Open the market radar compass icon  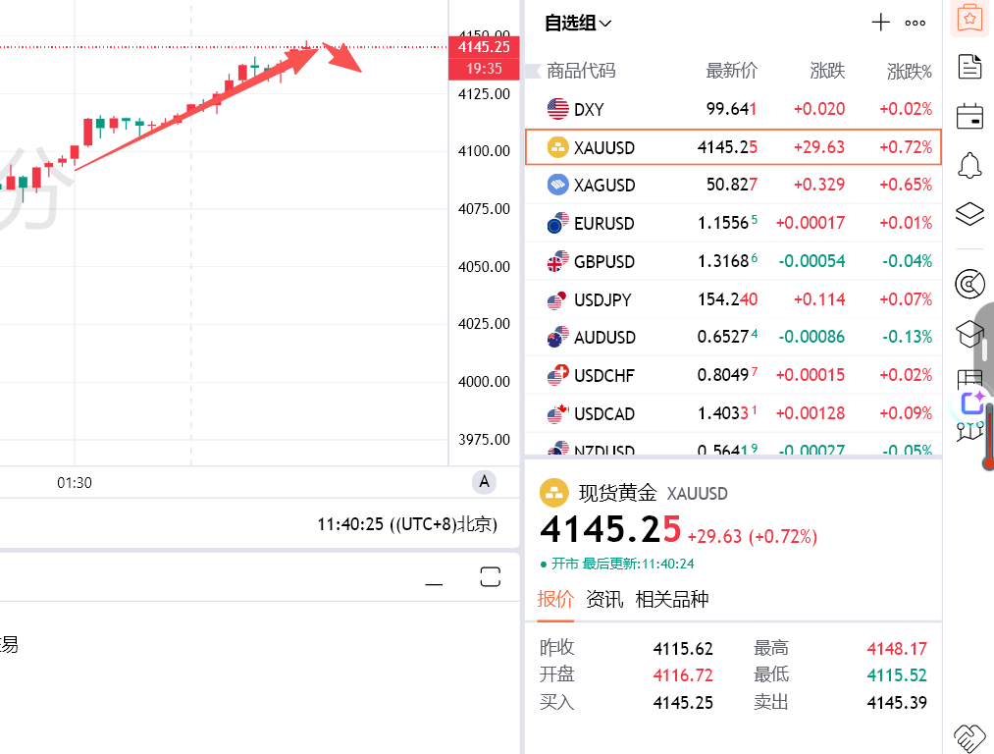[969, 284]
